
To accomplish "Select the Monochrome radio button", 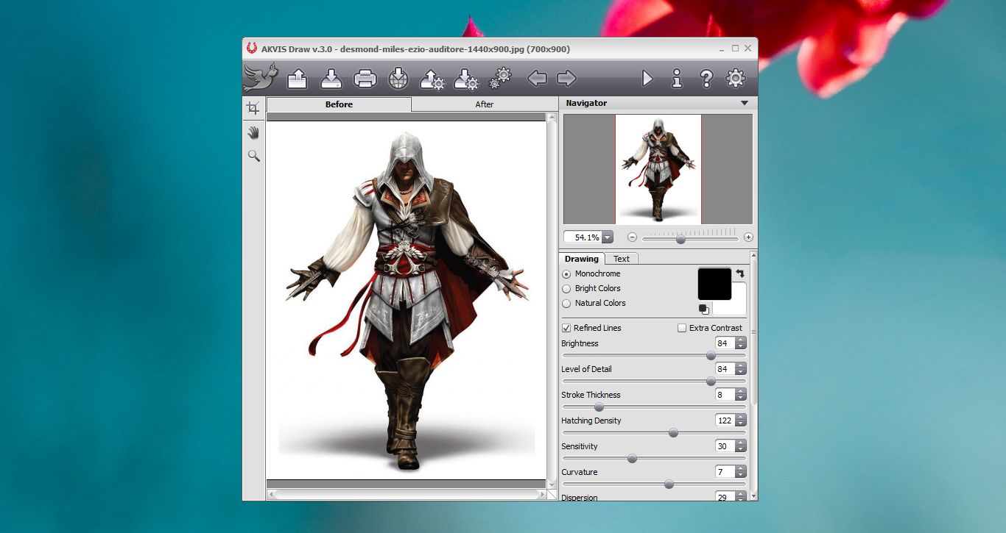I will (x=566, y=274).
